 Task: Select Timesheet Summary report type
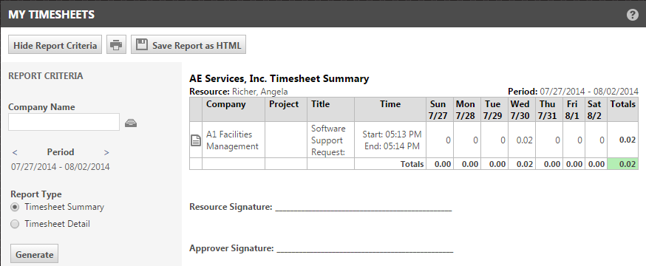[x=15, y=207]
